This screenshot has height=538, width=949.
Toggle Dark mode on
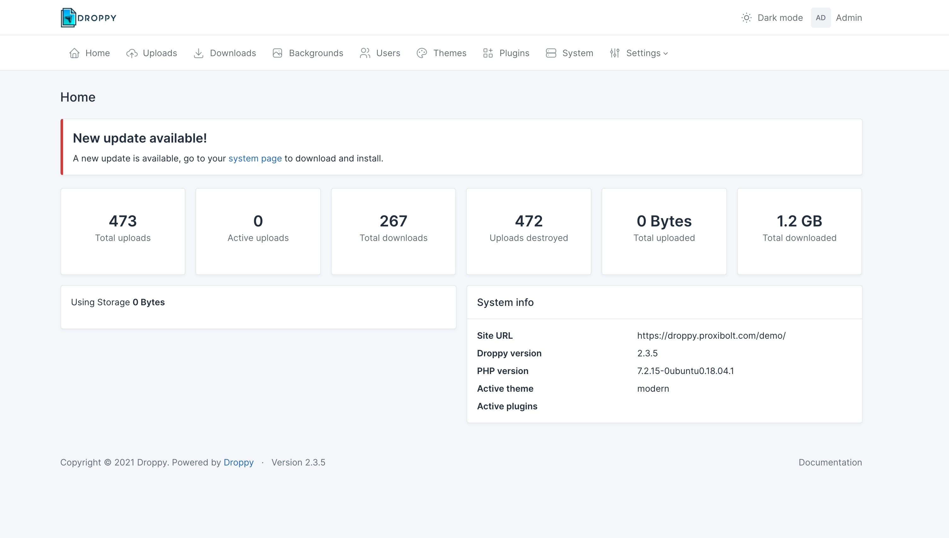(780, 18)
